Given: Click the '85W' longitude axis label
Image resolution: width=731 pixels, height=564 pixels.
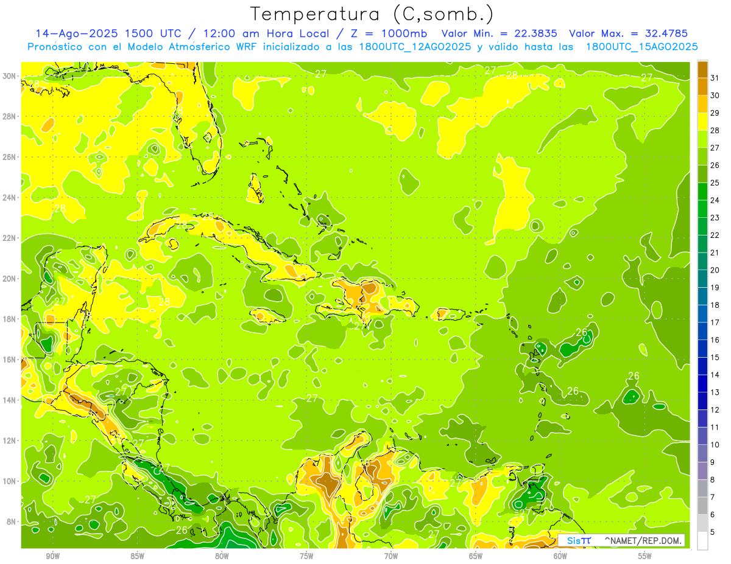Looking at the screenshot, I should tap(137, 556).
